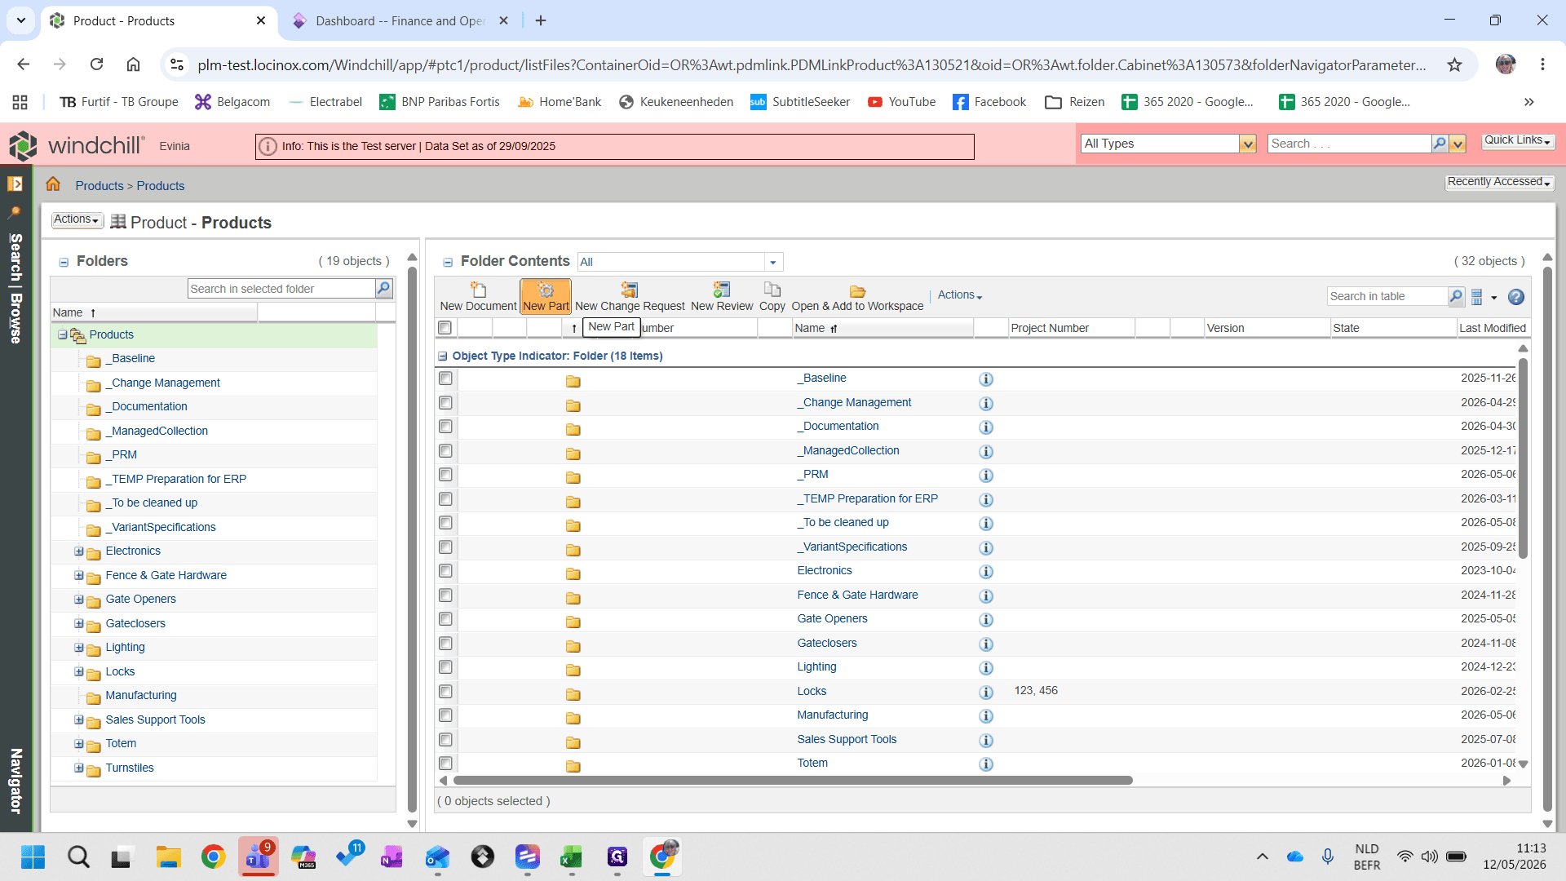Collapse the Folder group of 18 items
The image size is (1566, 881).
click(443, 356)
